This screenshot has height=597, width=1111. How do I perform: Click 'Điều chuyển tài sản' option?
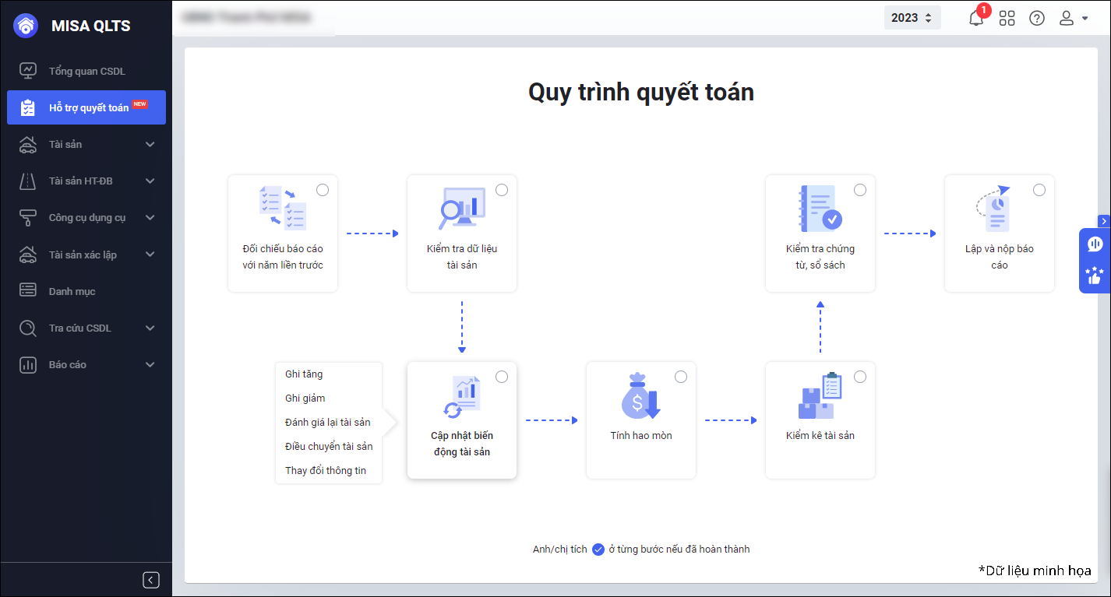329,447
